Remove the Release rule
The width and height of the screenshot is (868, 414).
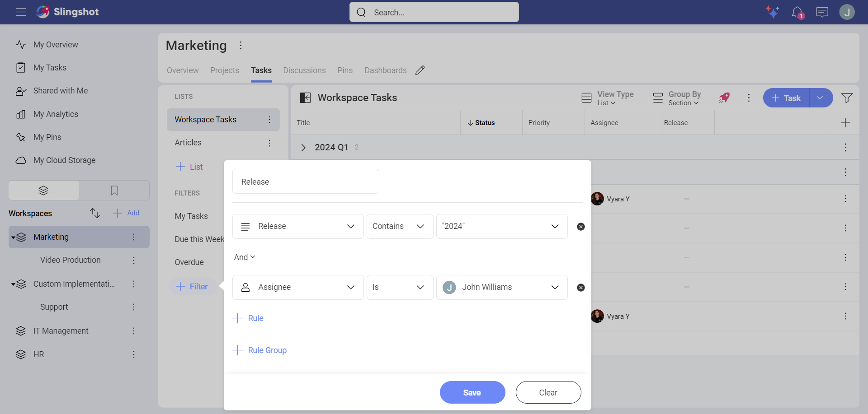pos(581,227)
